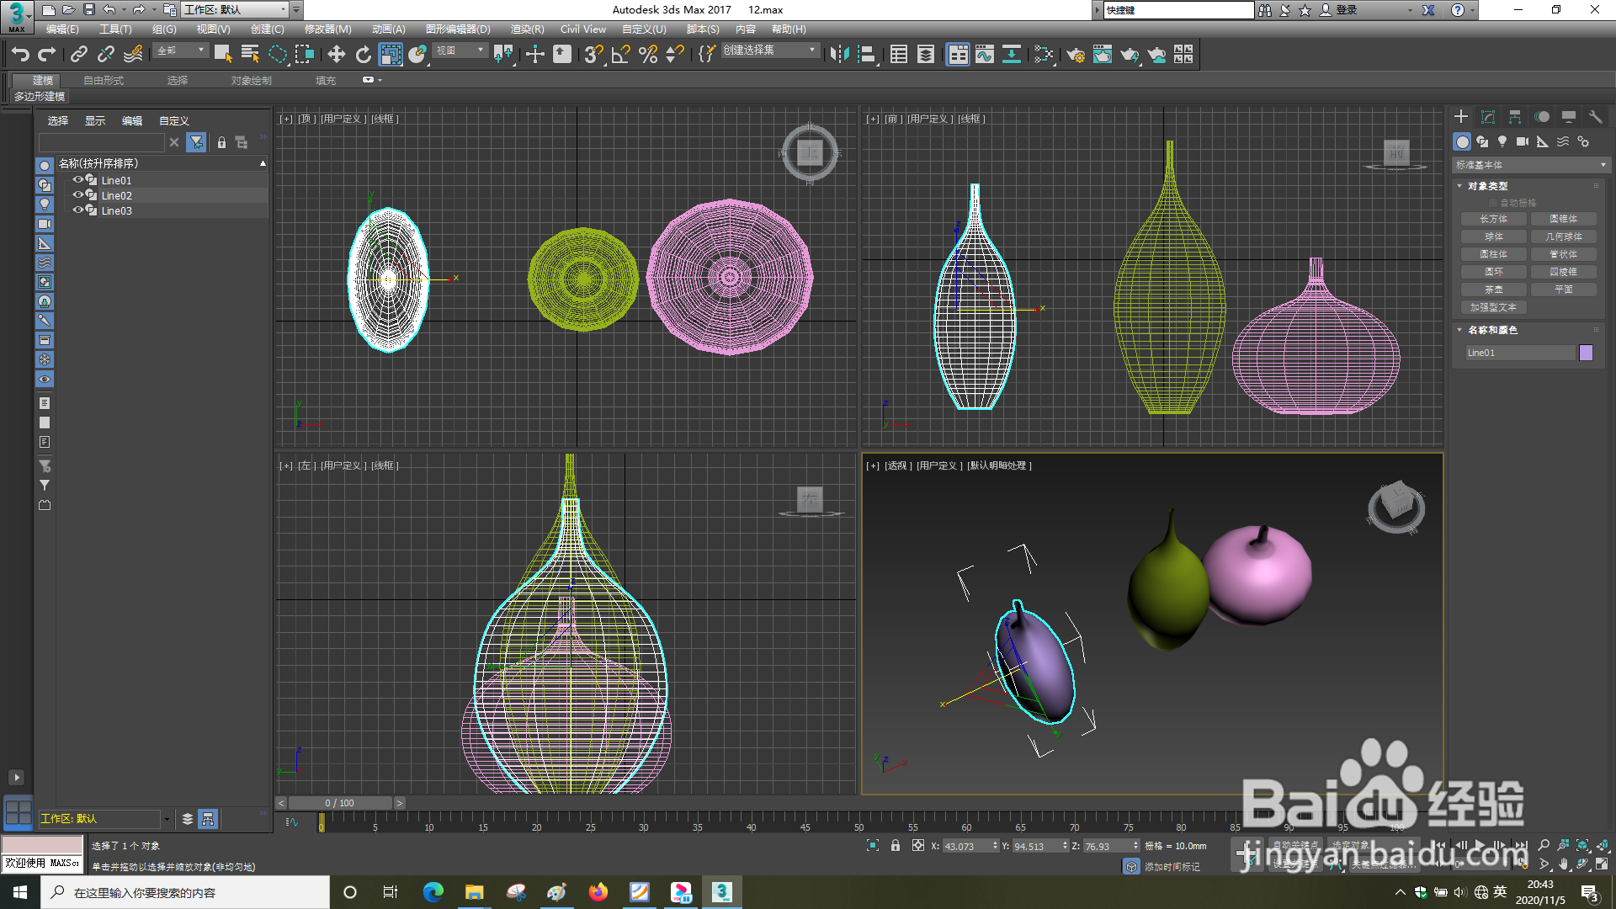This screenshot has height=909, width=1616.
Task: Toggle visibility eye of Line03
Action: pos(77,210)
